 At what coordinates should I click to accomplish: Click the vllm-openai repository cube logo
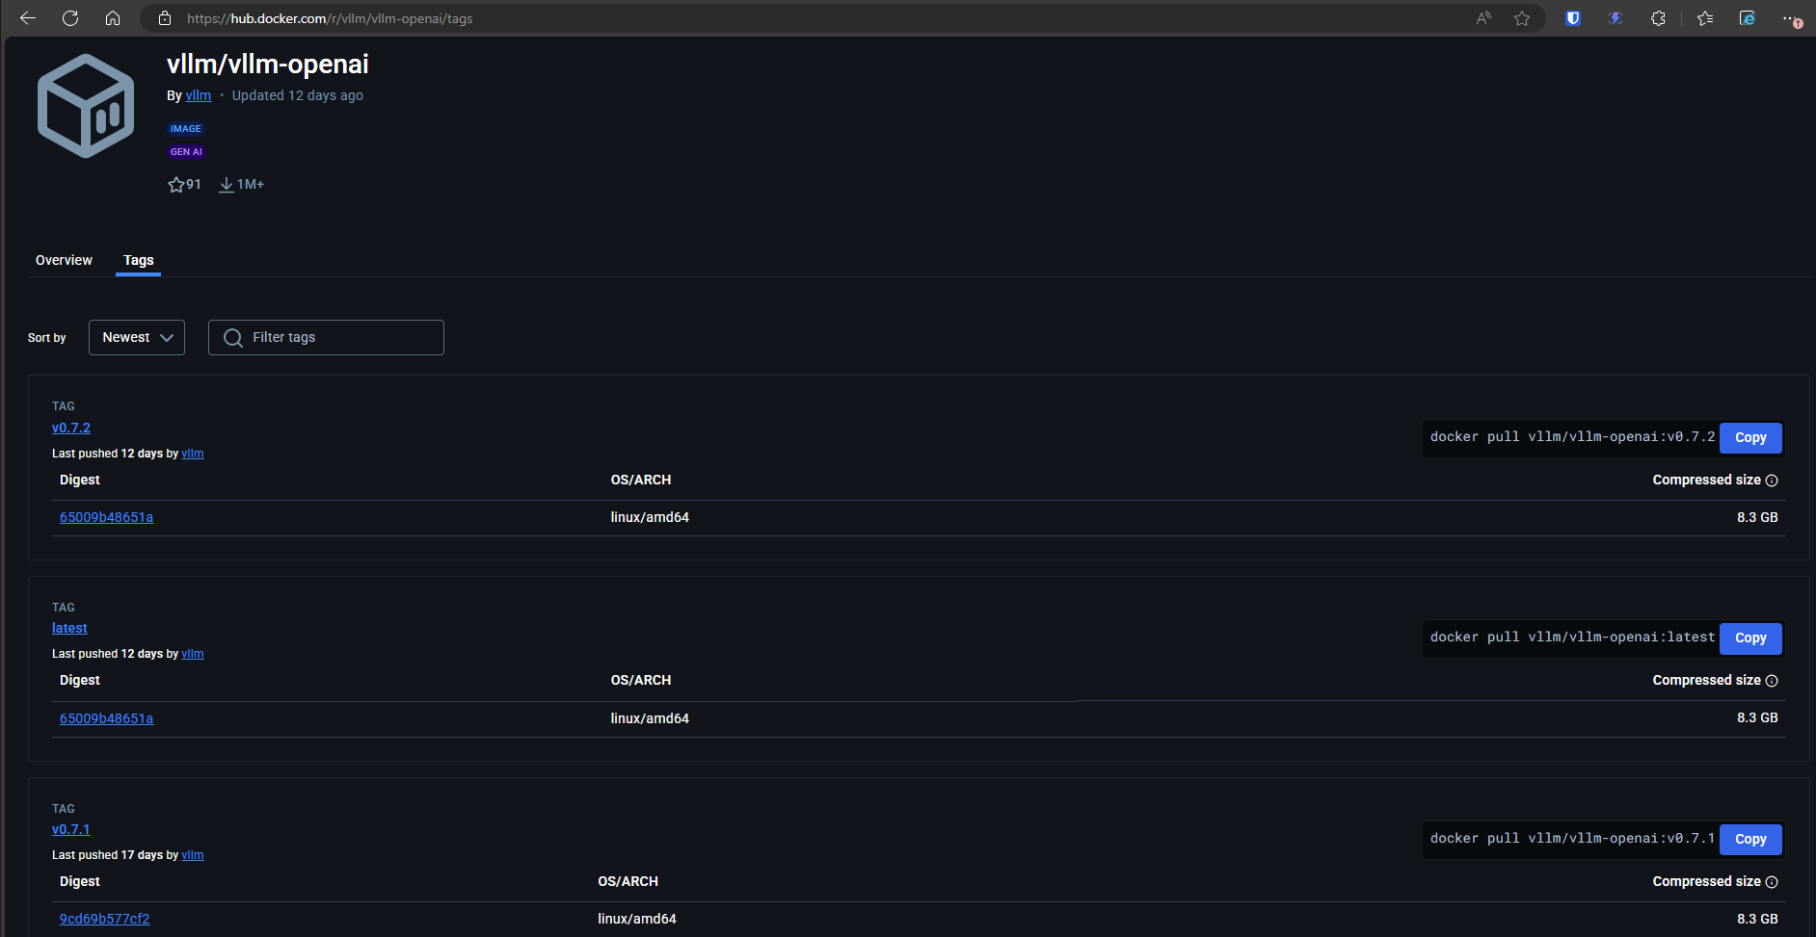pyautogui.click(x=86, y=106)
